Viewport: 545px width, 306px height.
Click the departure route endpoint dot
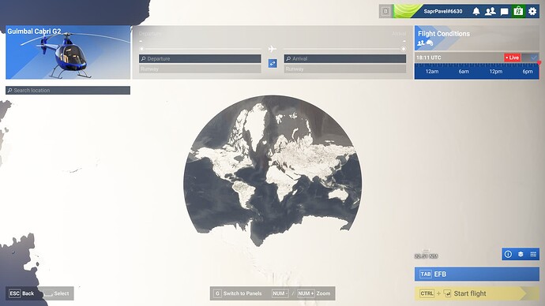141,49
